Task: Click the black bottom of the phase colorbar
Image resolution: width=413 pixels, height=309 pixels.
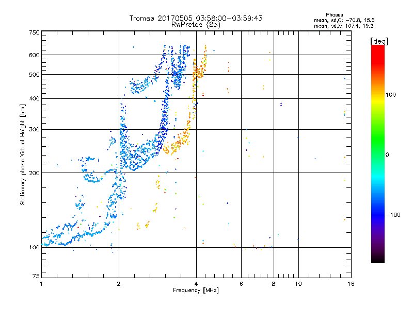Action: click(378, 259)
